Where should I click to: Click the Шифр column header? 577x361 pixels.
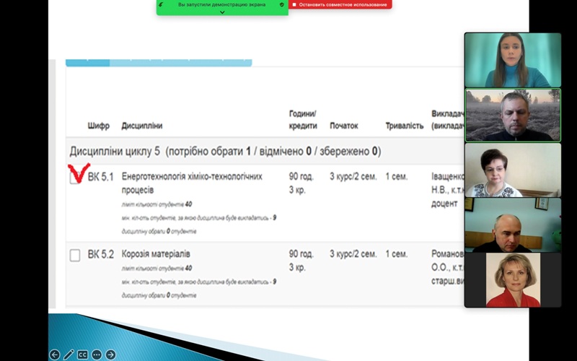tap(98, 126)
